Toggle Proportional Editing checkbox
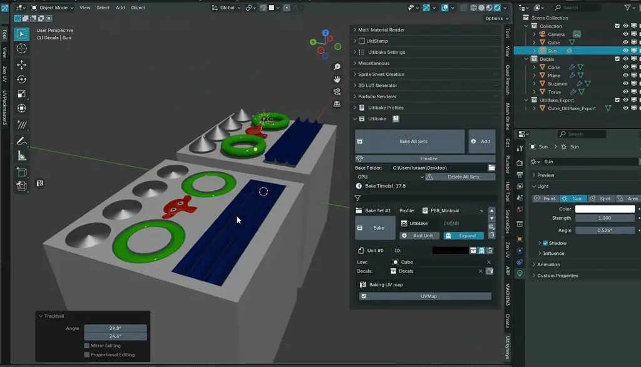This screenshot has width=641, height=367. 86,354
